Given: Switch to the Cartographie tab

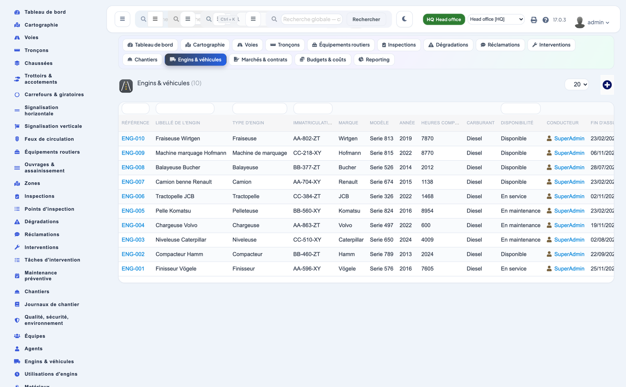Looking at the screenshot, I should (x=205, y=45).
